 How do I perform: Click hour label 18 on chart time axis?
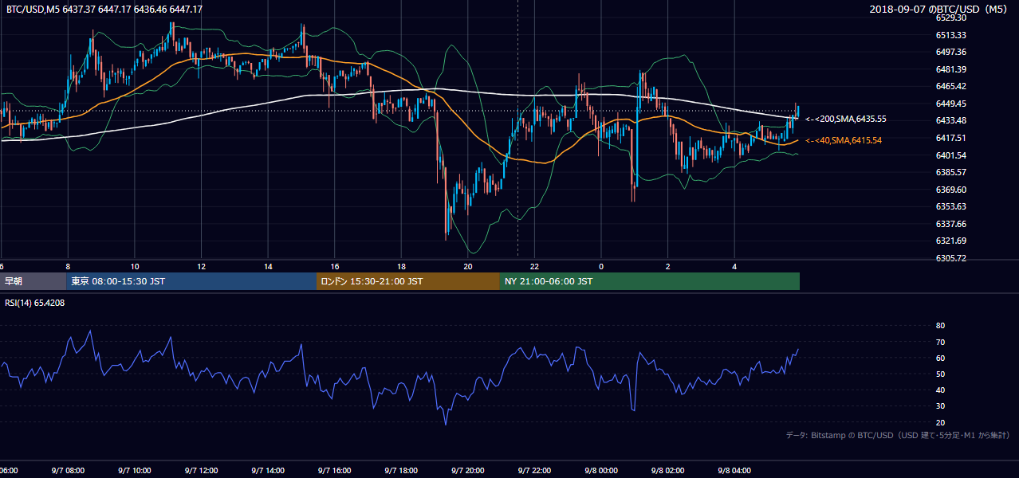tap(401, 267)
